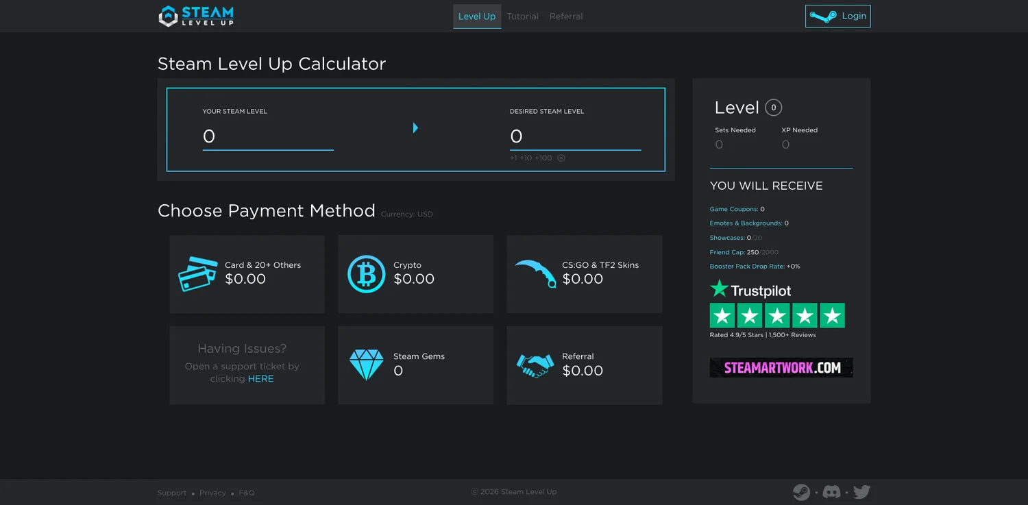Image resolution: width=1028 pixels, height=505 pixels.
Task: Open the Friend Cap link
Action: click(x=727, y=252)
